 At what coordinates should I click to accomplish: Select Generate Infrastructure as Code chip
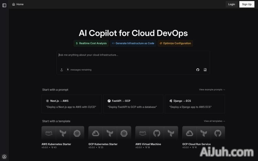[133, 43]
